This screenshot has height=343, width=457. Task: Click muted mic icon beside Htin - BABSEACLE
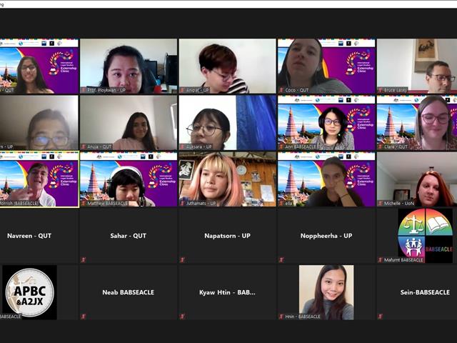[x=281, y=317]
